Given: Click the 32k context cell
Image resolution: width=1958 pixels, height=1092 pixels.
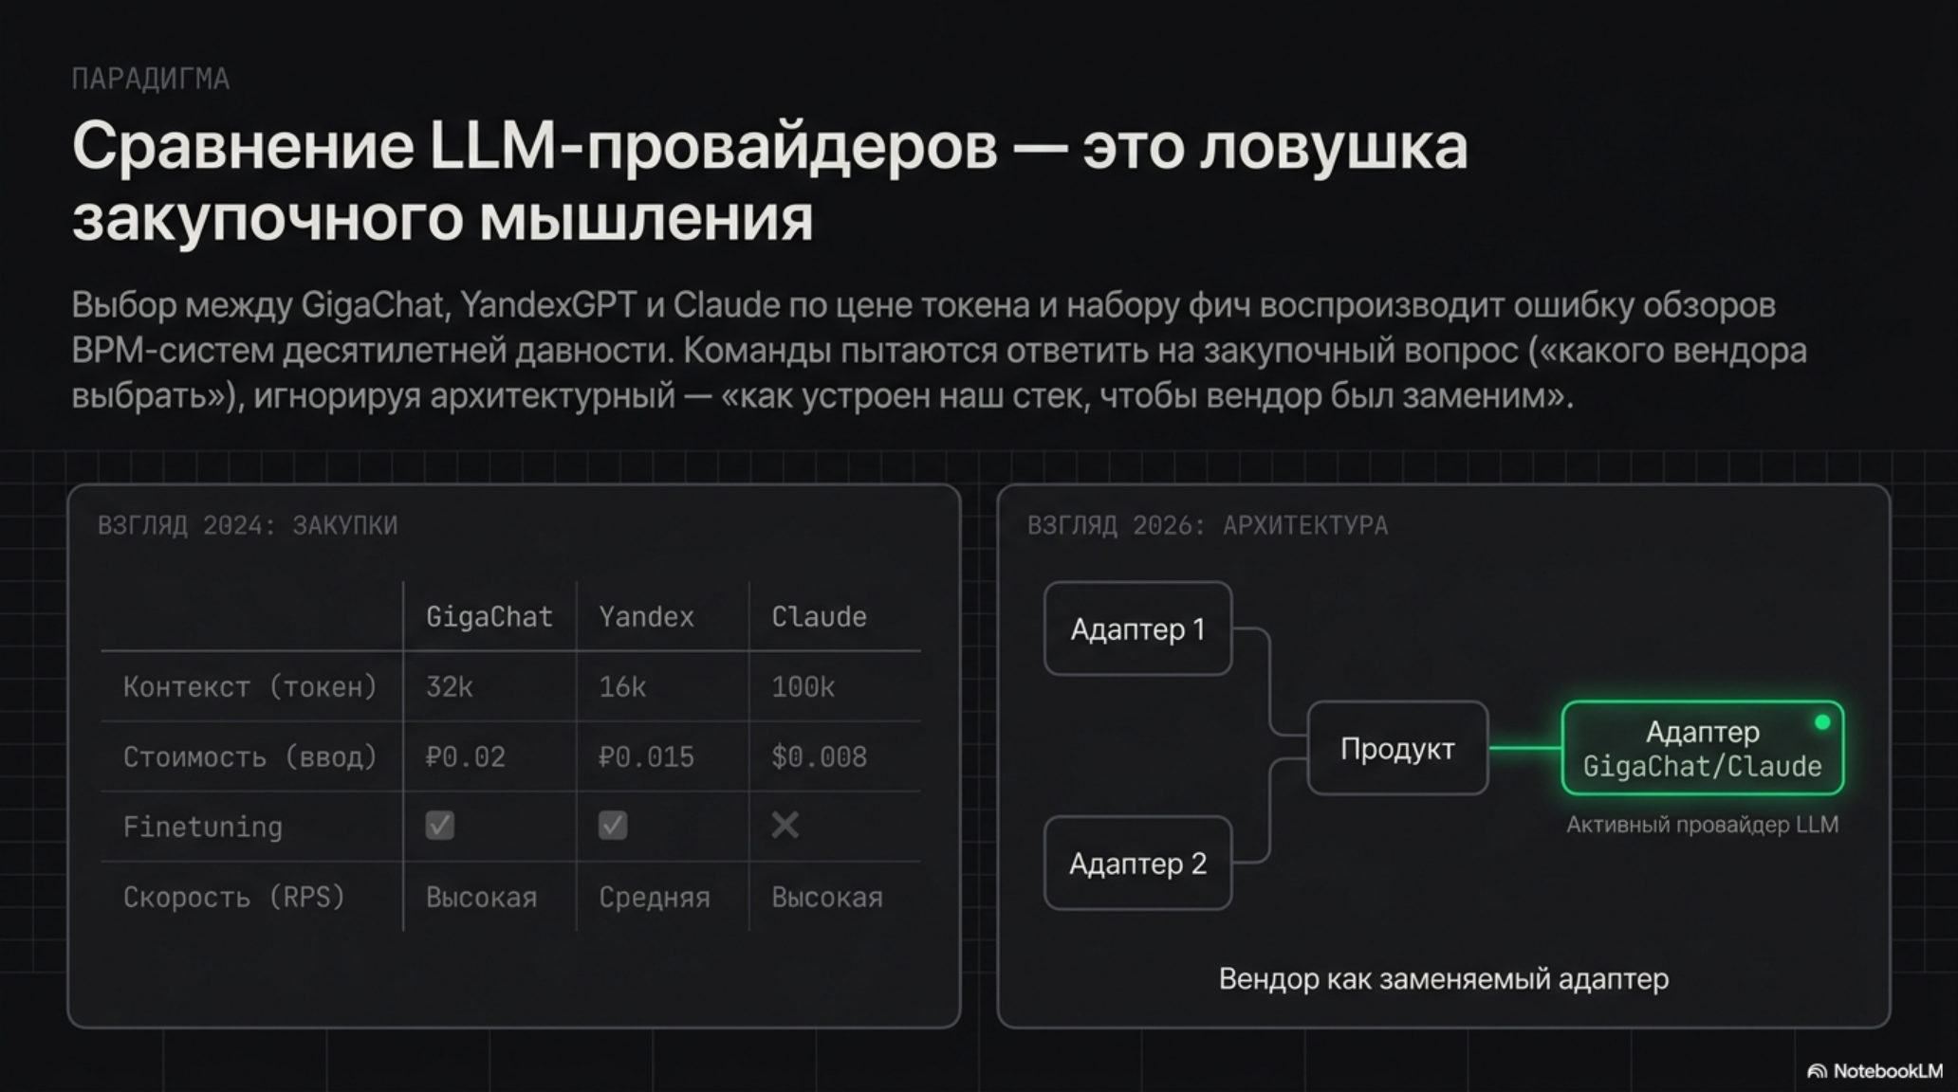Looking at the screenshot, I should point(450,686).
